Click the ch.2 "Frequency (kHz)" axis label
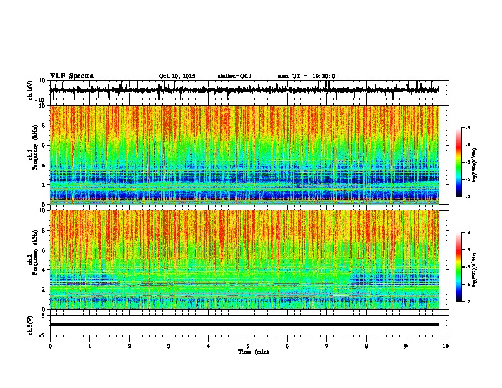The width and height of the screenshot is (502, 388). (x=35, y=252)
